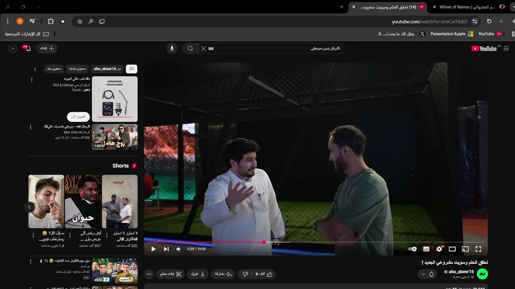Image resolution: width=515 pixels, height=289 pixels.
Task: Open a new browser tab
Action: point(342,7)
